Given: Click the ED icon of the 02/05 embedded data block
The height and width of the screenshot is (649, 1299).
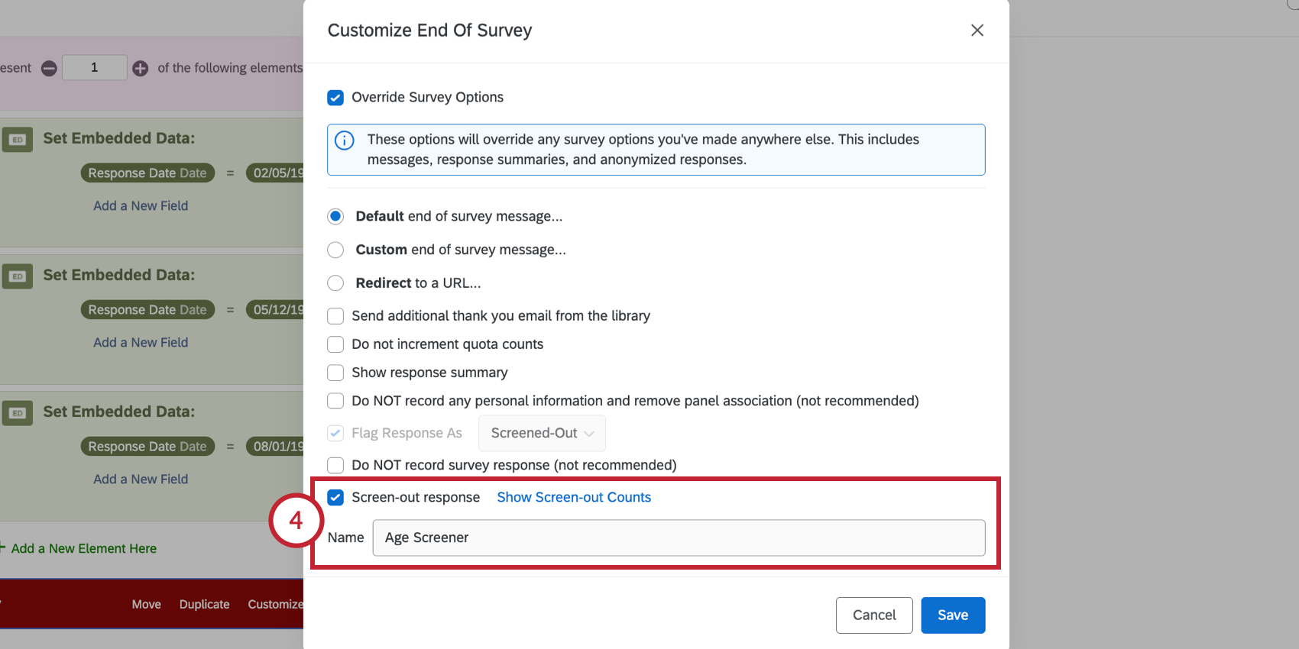Looking at the screenshot, I should click(18, 140).
